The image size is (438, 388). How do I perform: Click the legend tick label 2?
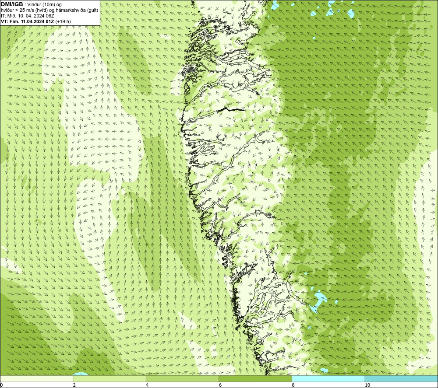coord(74,385)
